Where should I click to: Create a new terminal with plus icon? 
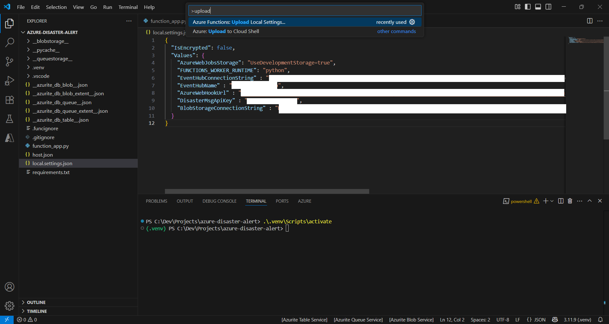(x=546, y=201)
